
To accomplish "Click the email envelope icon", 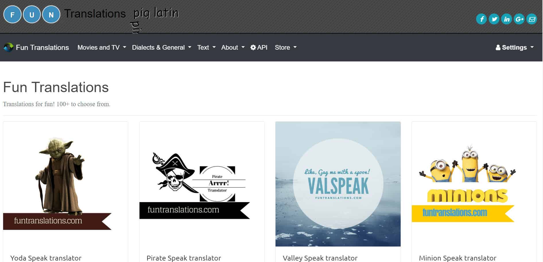I will (x=532, y=19).
